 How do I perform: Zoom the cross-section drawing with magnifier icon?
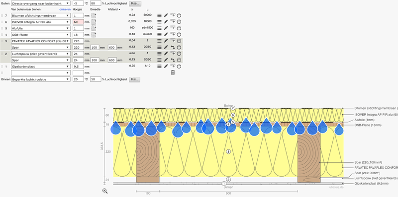(105, 191)
